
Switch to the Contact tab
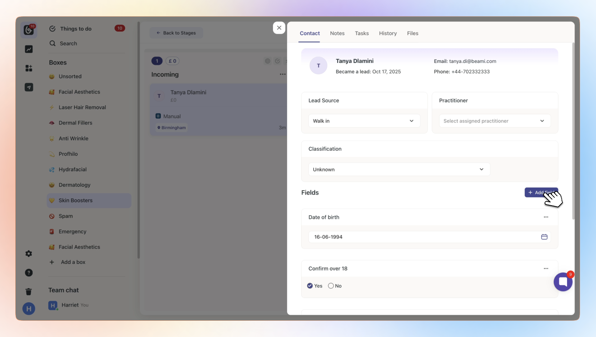[310, 33]
